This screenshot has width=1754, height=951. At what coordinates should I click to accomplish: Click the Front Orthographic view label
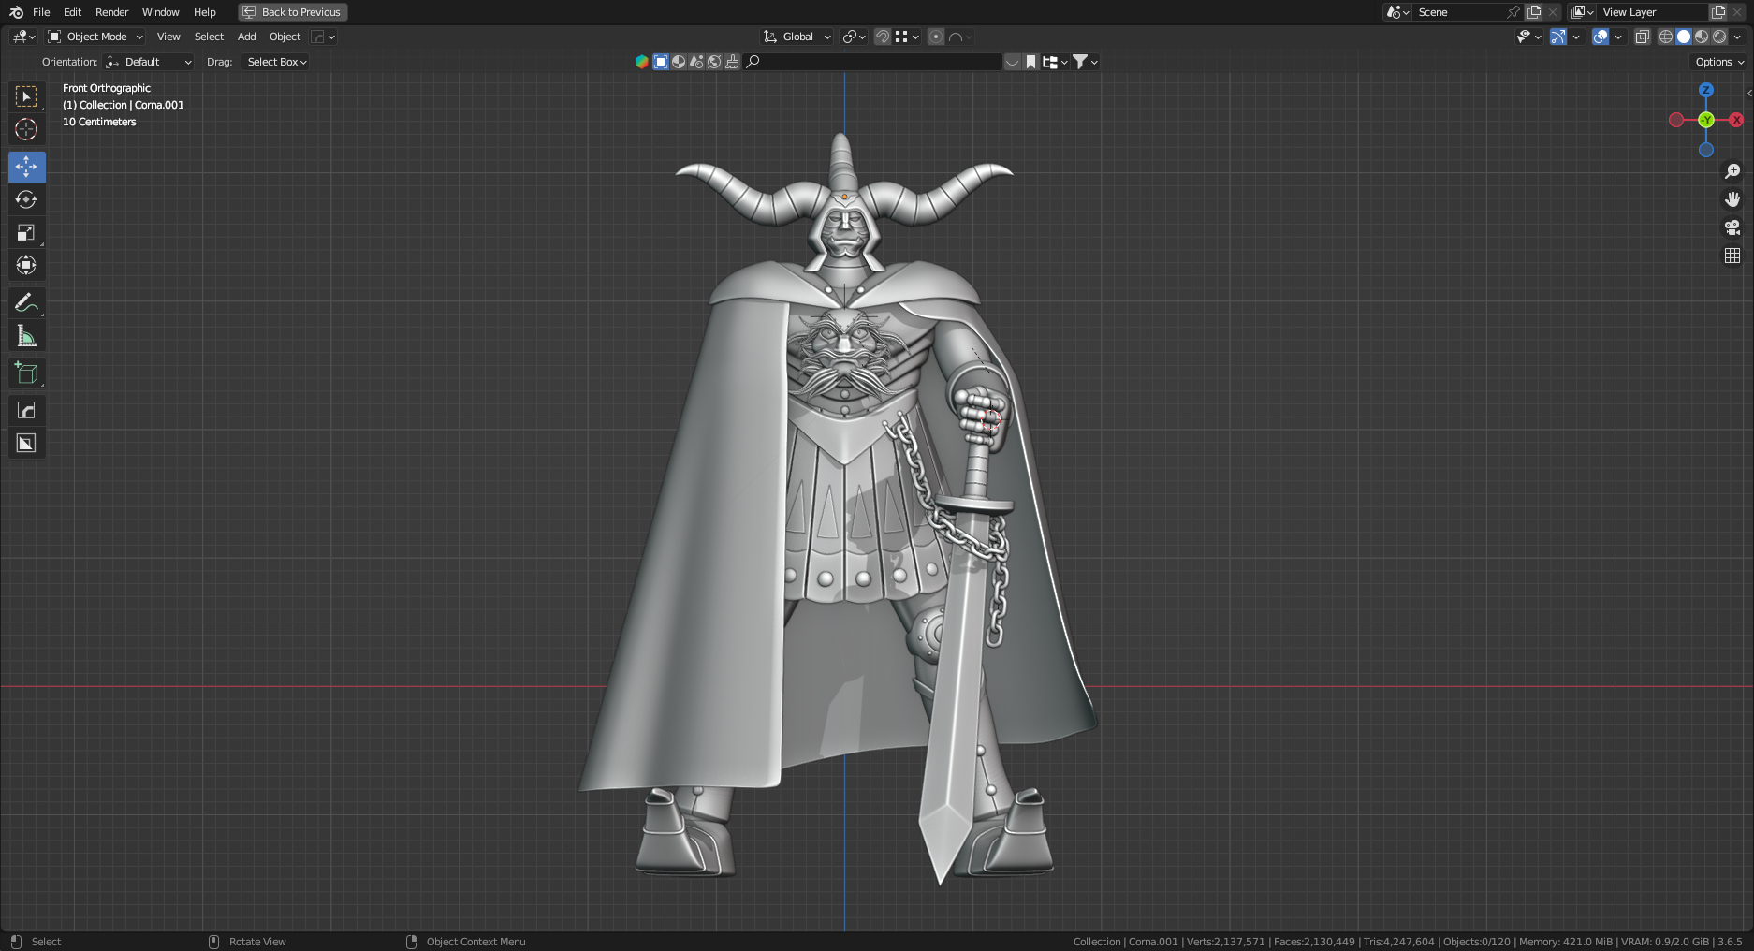point(107,88)
